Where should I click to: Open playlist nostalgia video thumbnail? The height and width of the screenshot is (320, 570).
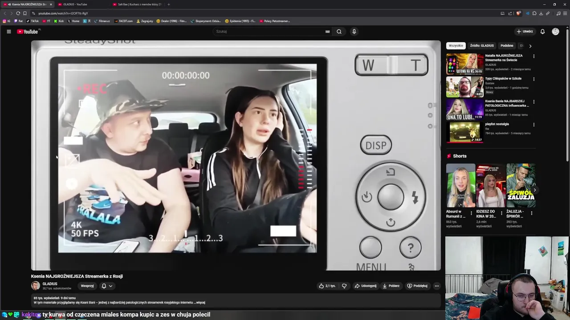tap(464, 132)
